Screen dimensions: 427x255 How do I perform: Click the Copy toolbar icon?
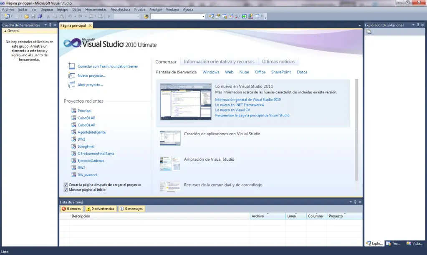pyautogui.click(x=55, y=16)
